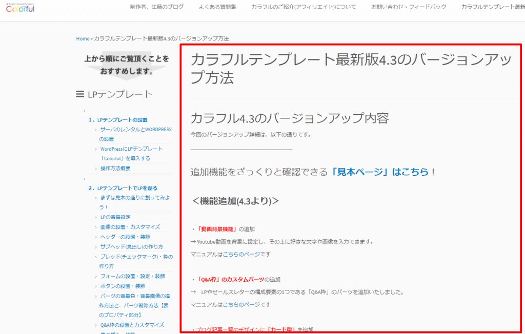Screen dimensions: 525x334
Task: Open ボタンの設置・装飾 sidebar link
Action: tap(123, 286)
